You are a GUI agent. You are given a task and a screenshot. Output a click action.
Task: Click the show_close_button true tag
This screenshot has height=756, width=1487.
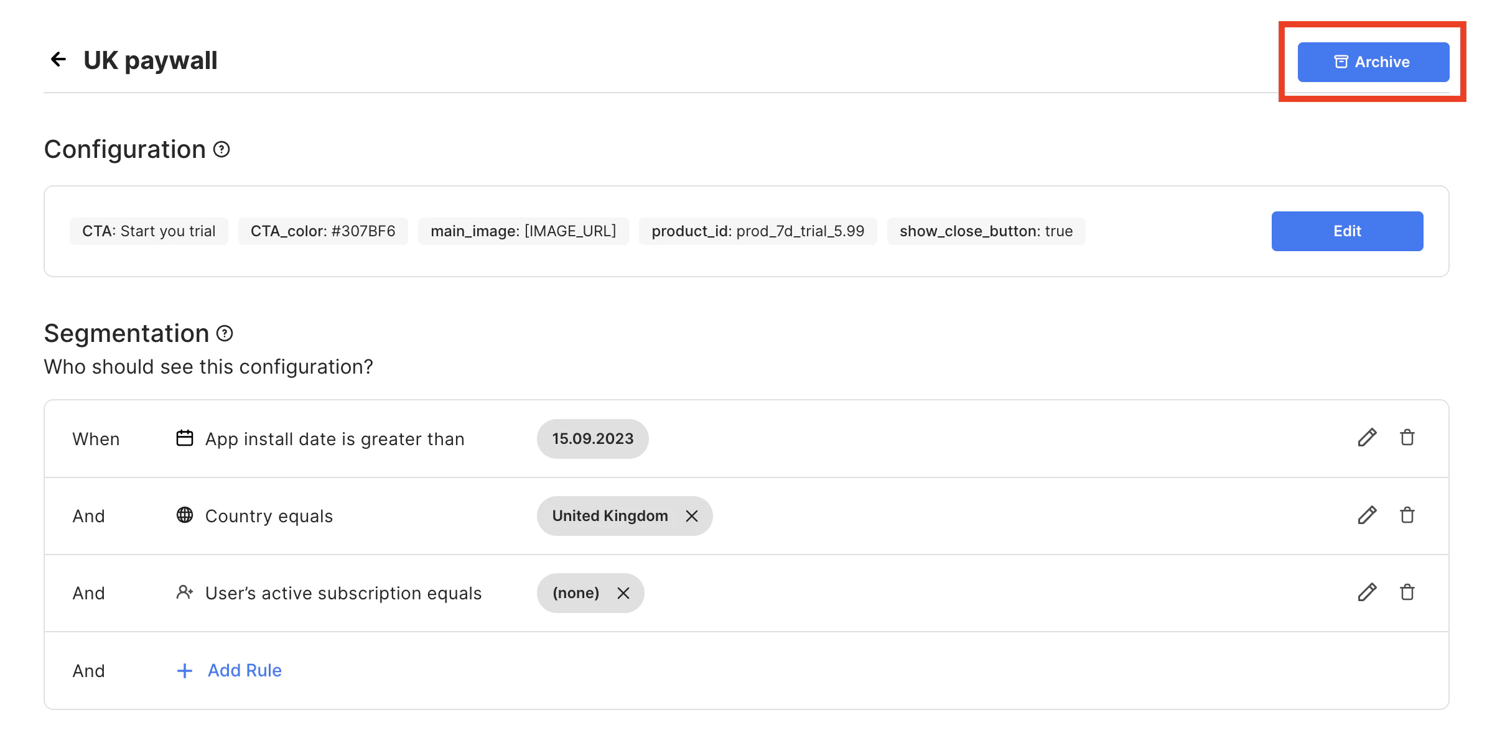[986, 231]
